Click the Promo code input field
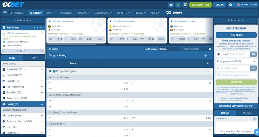Image resolution: width=259 pixels, height=137 pixels. pos(236,75)
